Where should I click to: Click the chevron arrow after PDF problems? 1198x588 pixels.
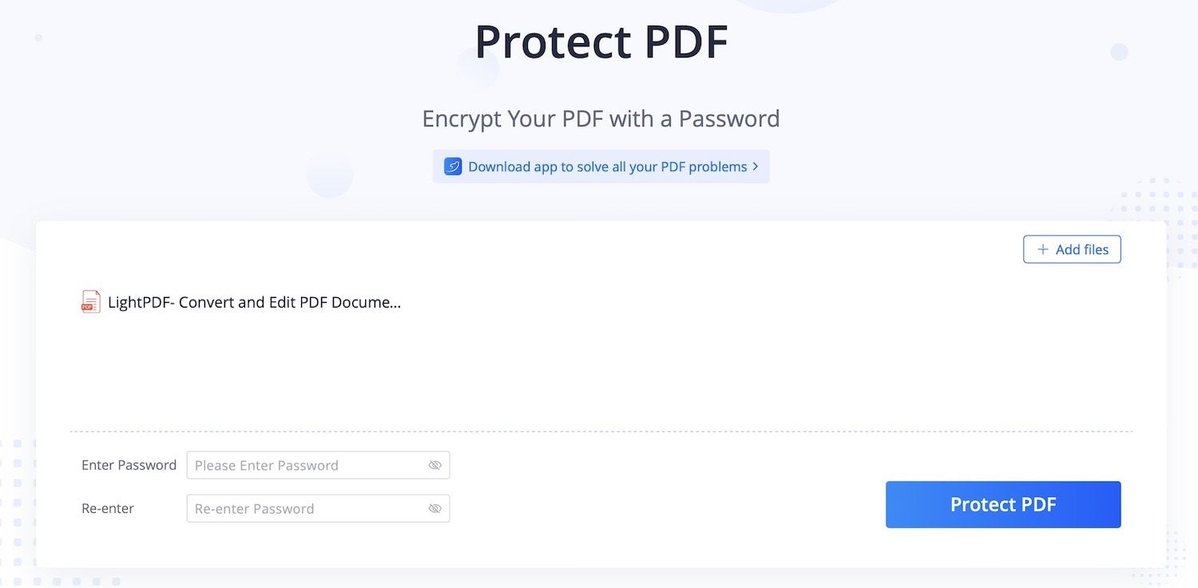pos(756,166)
